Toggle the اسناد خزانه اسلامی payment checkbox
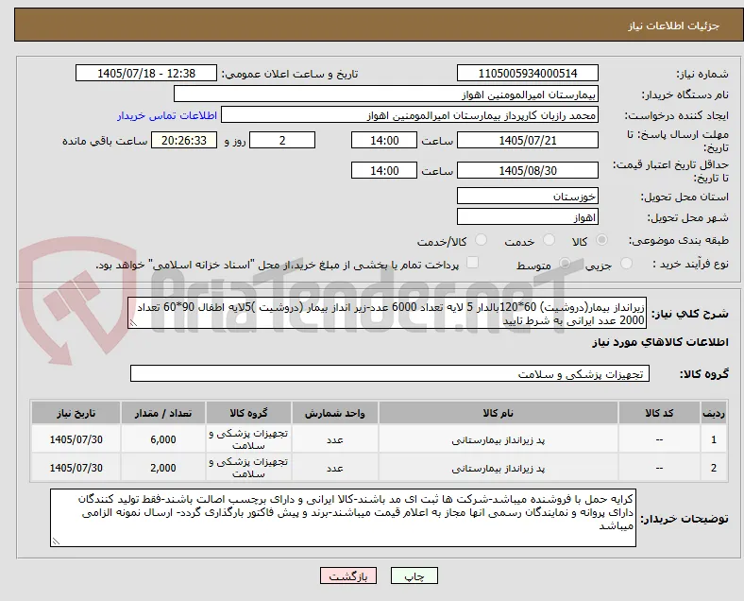 coord(473,263)
